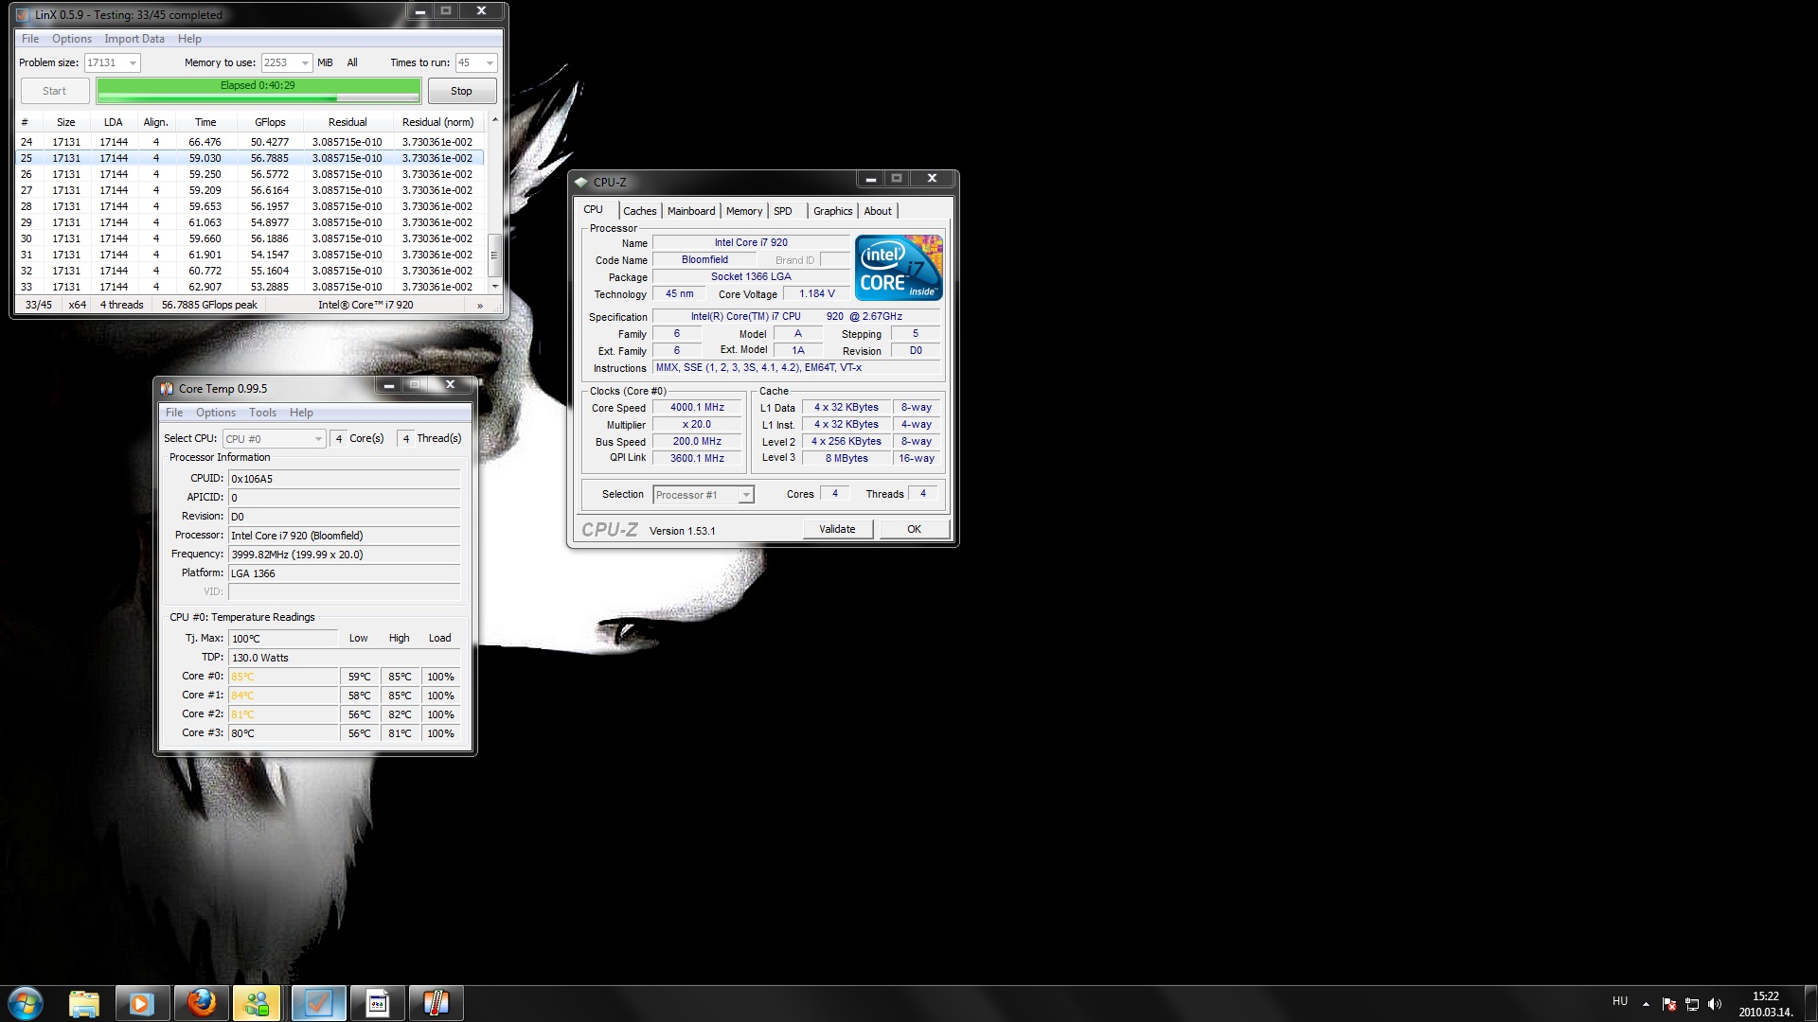Sort LinX results by GFlops column
The height and width of the screenshot is (1022, 1818).
pyautogui.click(x=270, y=122)
